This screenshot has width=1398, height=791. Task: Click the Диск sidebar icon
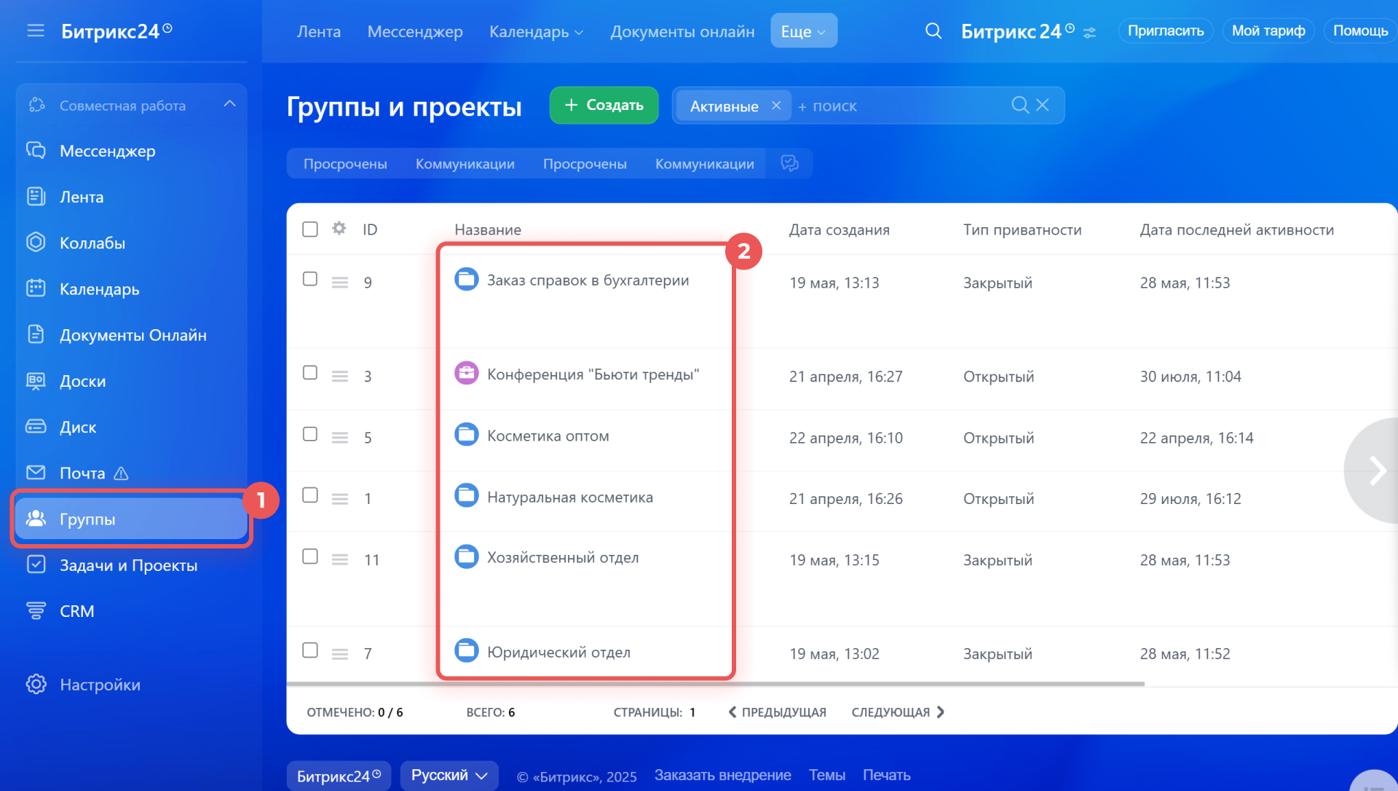(x=36, y=427)
